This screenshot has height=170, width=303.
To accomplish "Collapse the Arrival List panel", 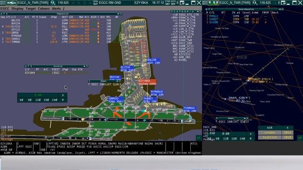I will pos(84,66).
